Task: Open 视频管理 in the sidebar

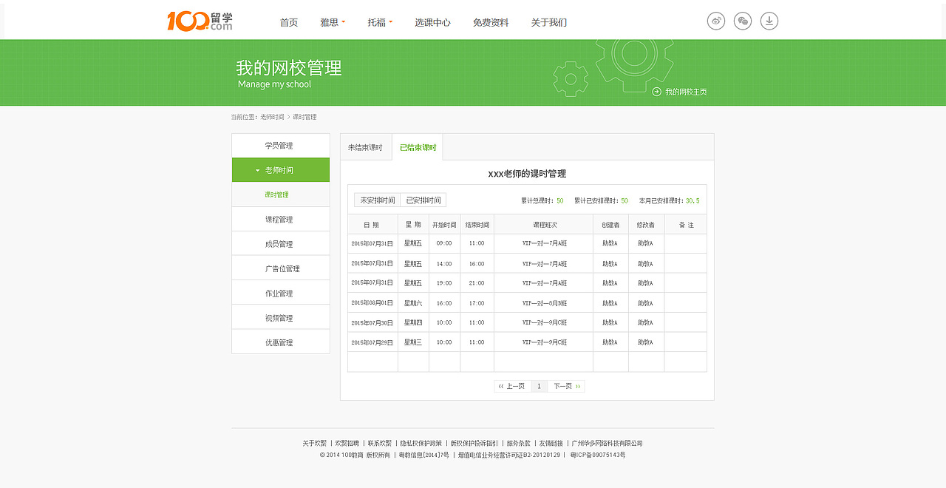Action: point(281,317)
